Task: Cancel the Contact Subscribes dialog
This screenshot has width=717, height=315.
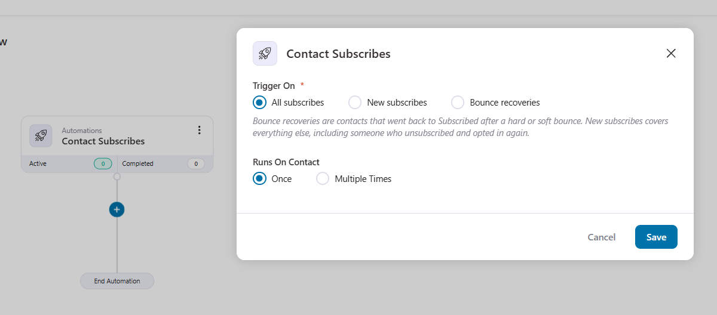Action: click(601, 237)
